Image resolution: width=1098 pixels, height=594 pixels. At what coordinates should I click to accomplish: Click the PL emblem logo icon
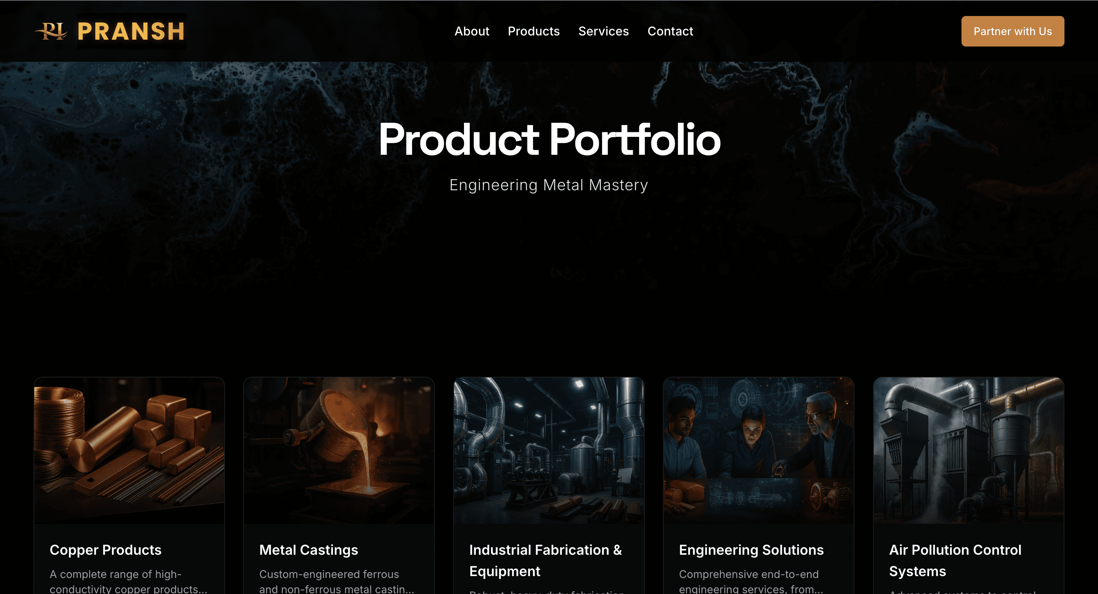pos(51,31)
